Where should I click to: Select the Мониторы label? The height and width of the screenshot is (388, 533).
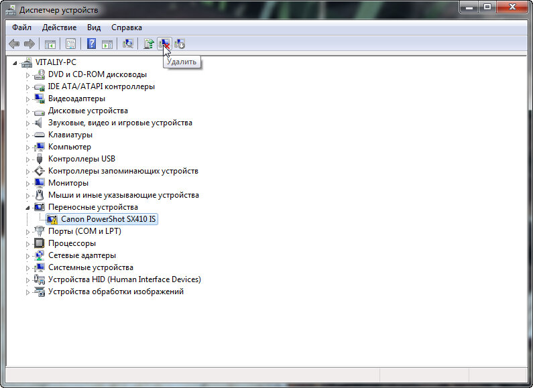(x=68, y=183)
